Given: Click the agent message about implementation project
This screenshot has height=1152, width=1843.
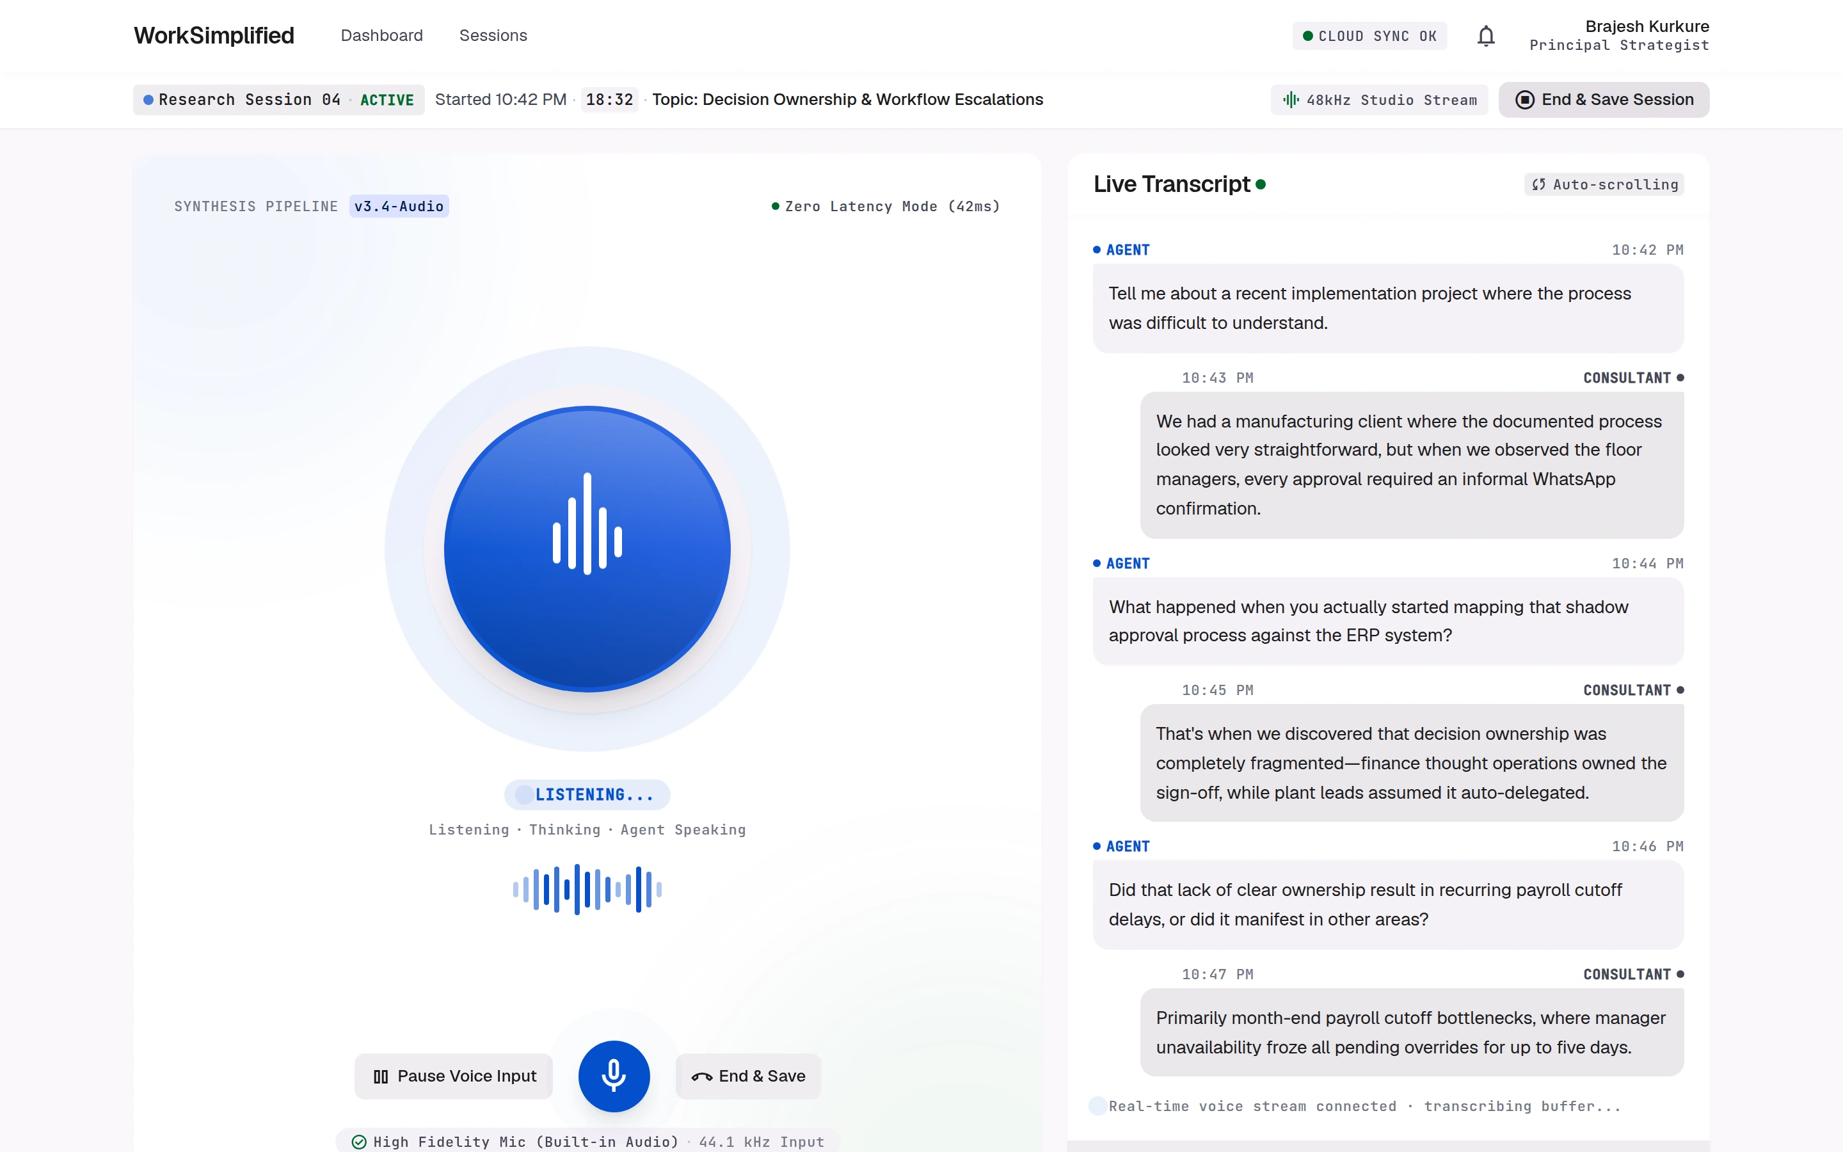Looking at the screenshot, I should (x=1387, y=308).
